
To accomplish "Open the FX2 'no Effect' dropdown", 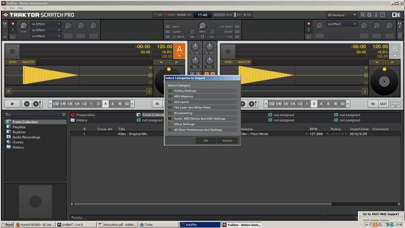I will click(x=342, y=24).
